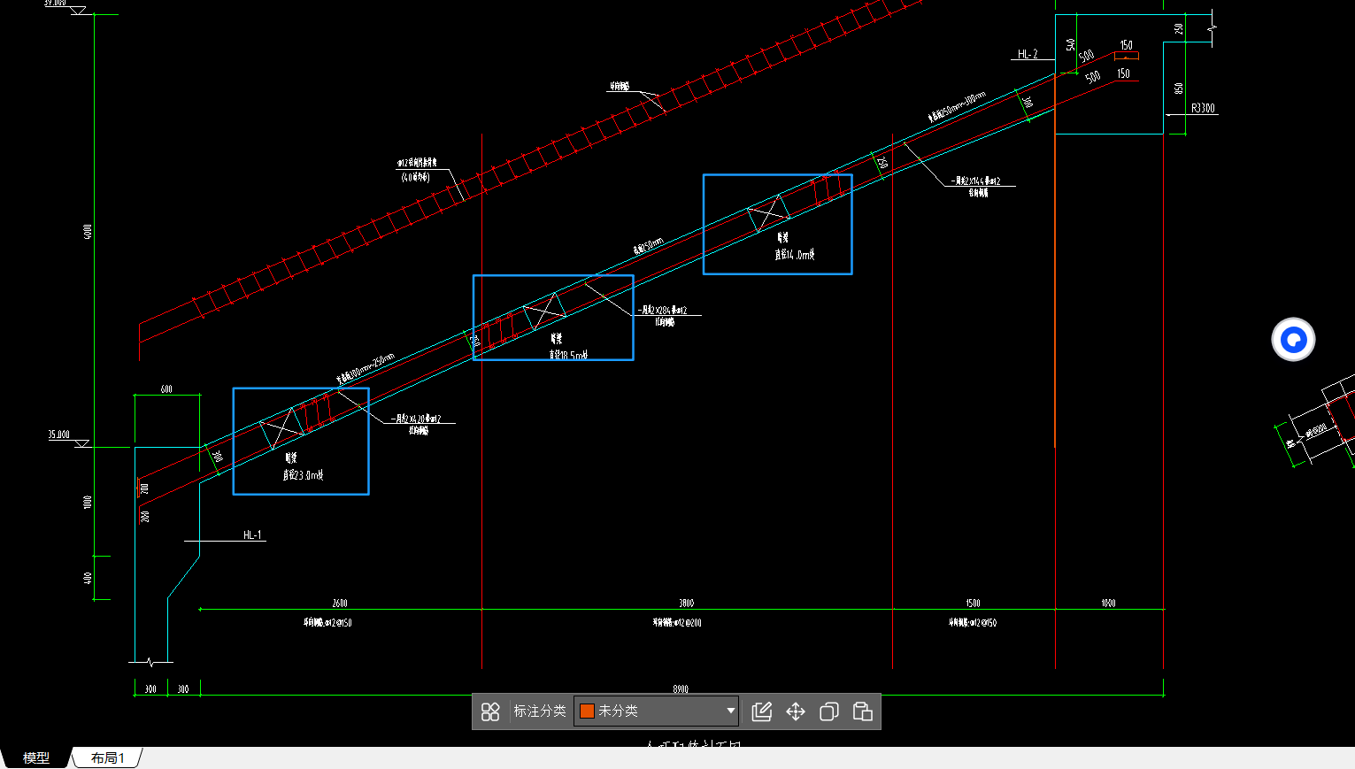The image size is (1355, 769).
Task: Click the 3800 span dimension text
Action: (x=687, y=603)
